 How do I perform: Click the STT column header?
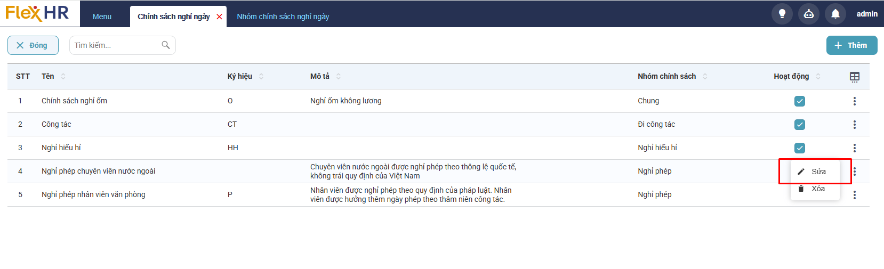click(23, 76)
